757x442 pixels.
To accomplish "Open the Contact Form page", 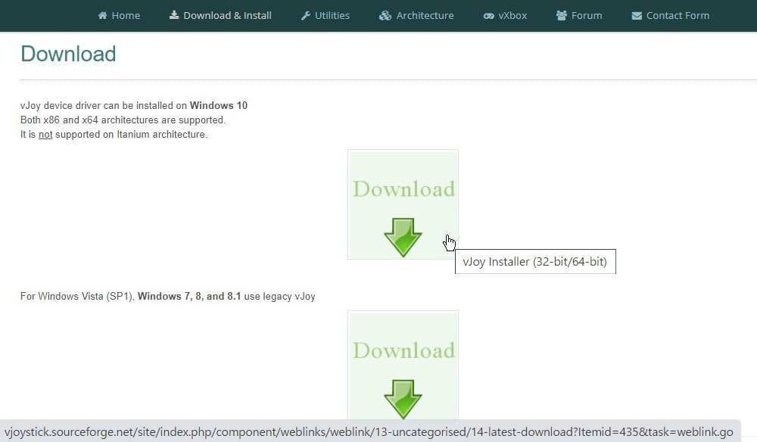I will (671, 15).
